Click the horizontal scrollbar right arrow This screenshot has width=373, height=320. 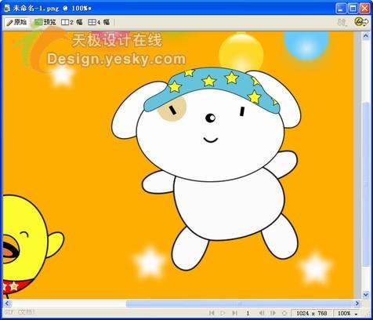pos(357,304)
